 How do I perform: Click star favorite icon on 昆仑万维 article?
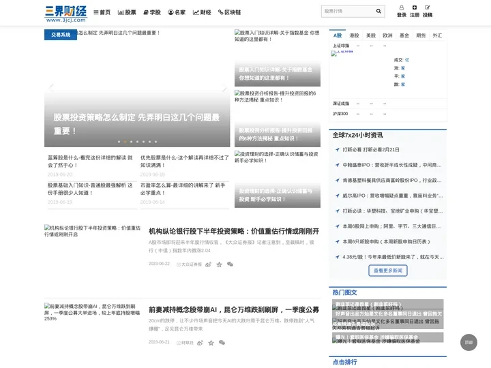[x=211, y=343]
